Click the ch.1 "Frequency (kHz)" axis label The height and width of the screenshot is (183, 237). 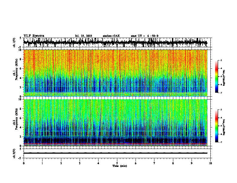coord(16,69)
